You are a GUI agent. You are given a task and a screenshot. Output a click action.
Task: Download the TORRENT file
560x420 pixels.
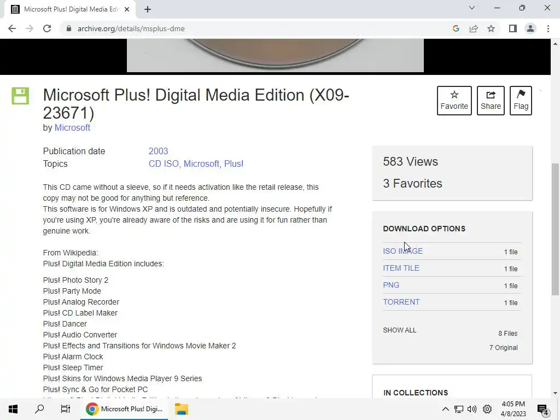(401, 302)
